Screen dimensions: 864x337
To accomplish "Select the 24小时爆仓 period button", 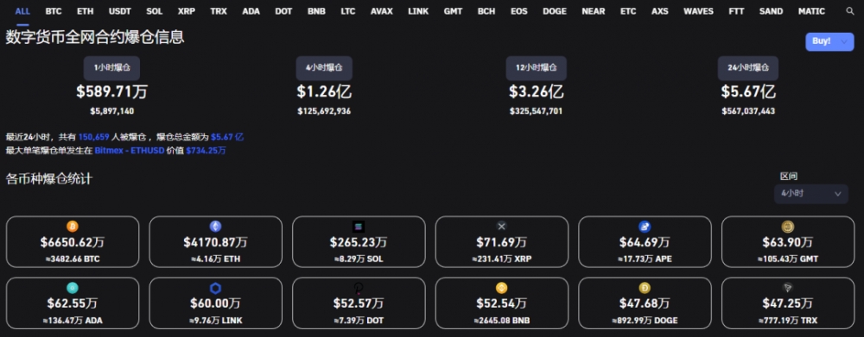I will (x=747, y=68).
